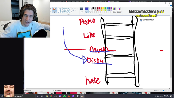
Task: Open the Brushes dropdown arrow
Action: click(54, 12)
